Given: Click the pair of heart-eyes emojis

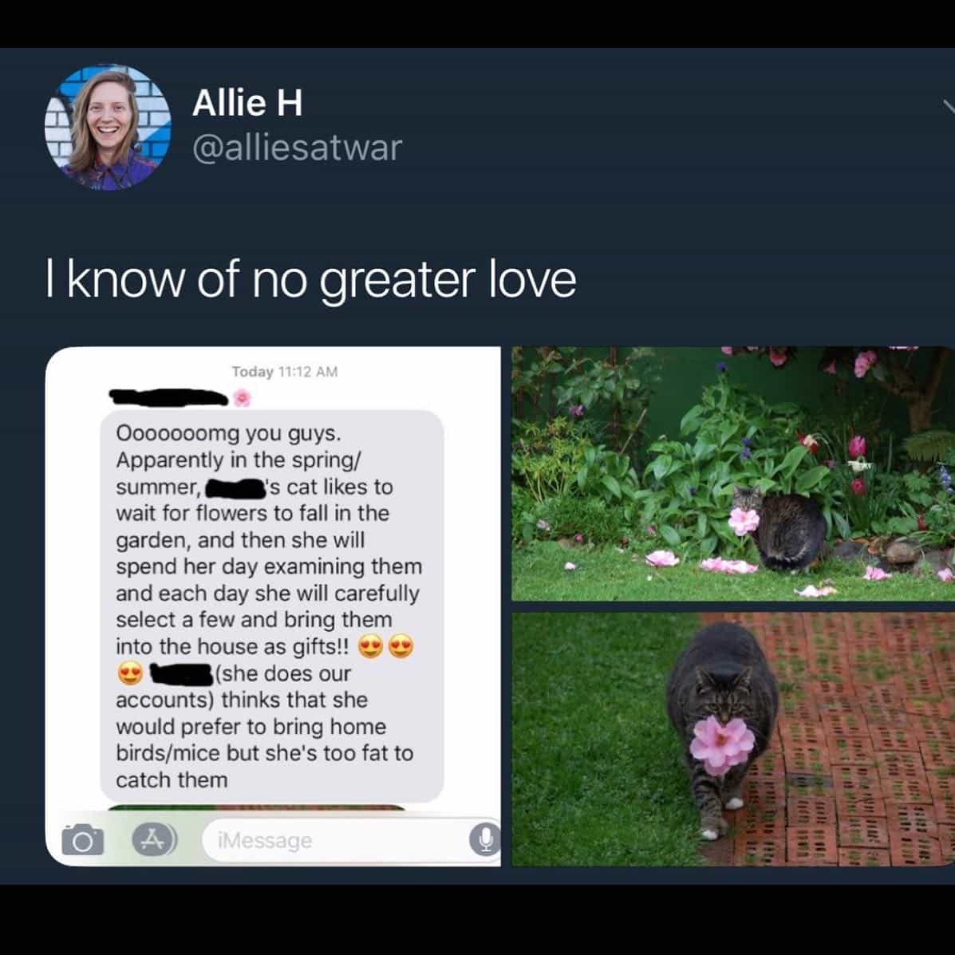Looking at the screenshot, I should coord(385,647).
